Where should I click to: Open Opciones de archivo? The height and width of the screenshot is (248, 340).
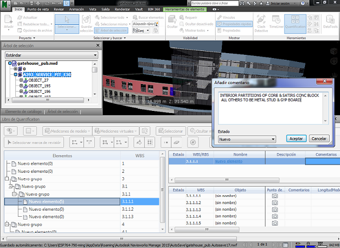tap(35, 30)
